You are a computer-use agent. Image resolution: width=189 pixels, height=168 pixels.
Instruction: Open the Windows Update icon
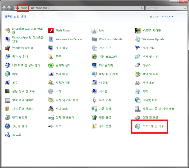tap(138, 39)
